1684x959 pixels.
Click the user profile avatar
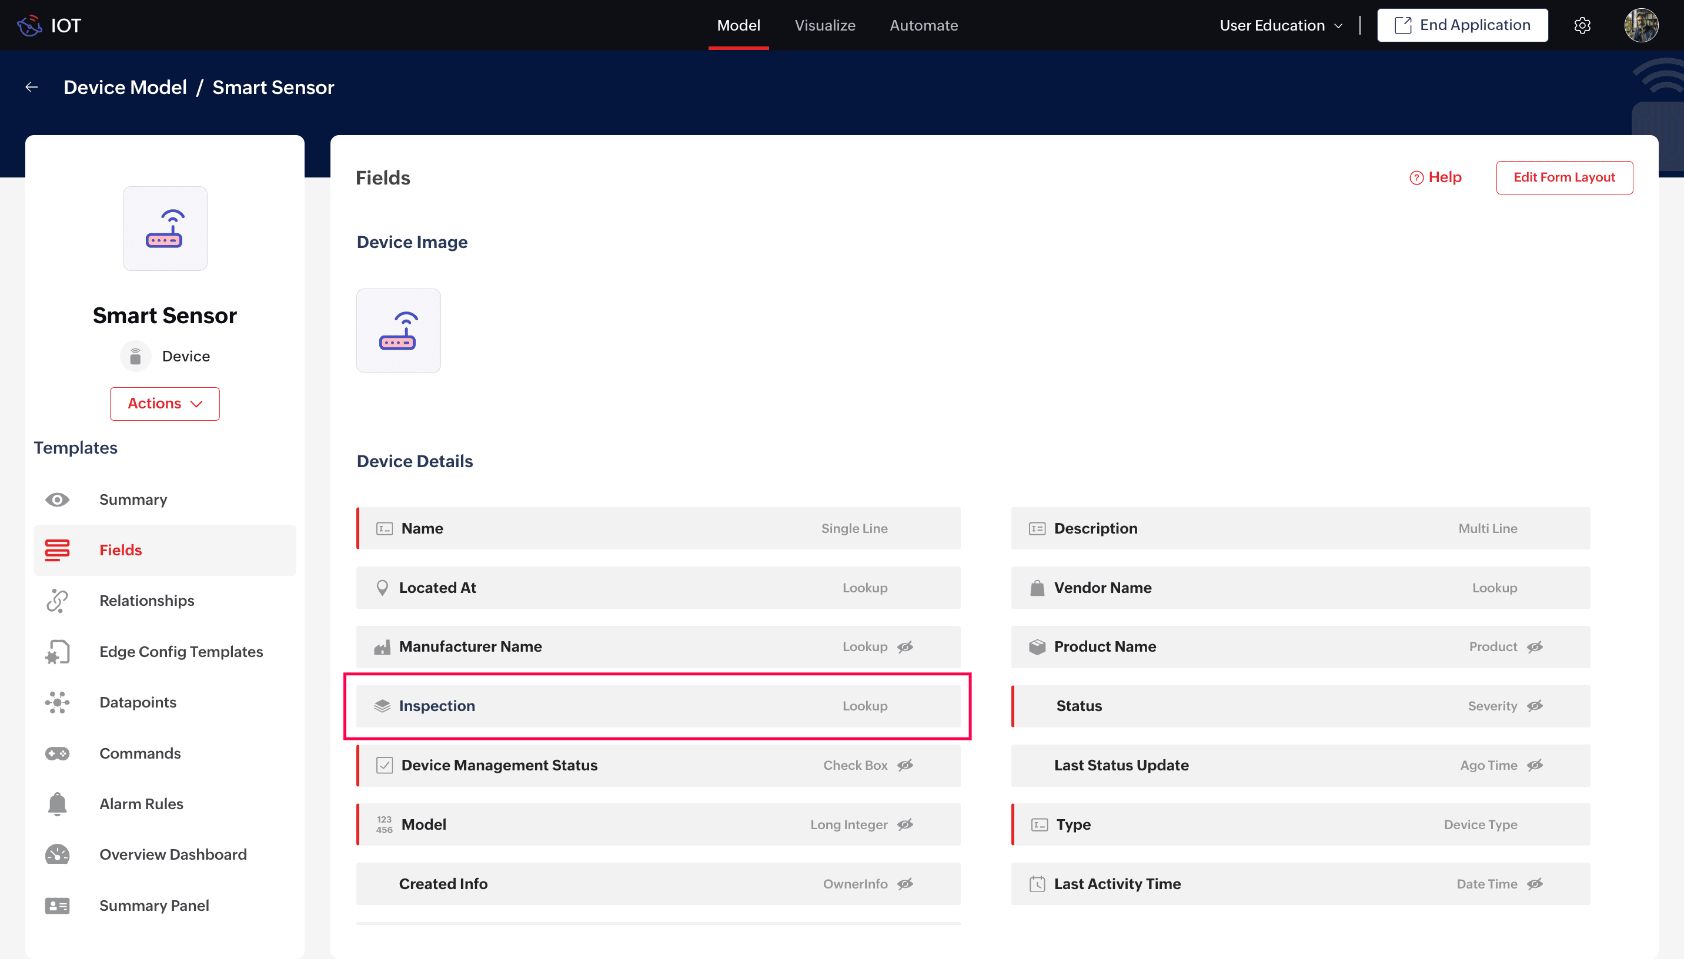(1640, 25)
